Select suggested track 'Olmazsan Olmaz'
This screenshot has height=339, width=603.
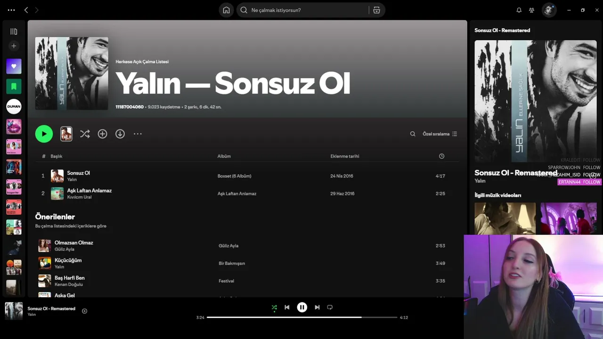[74, 242]
